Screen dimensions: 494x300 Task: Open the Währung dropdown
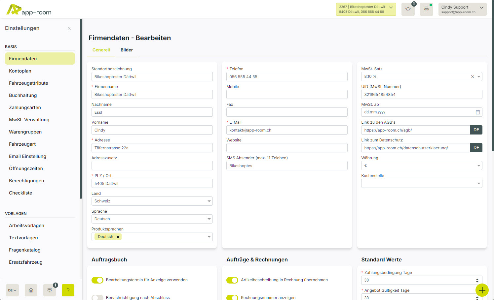478,165
